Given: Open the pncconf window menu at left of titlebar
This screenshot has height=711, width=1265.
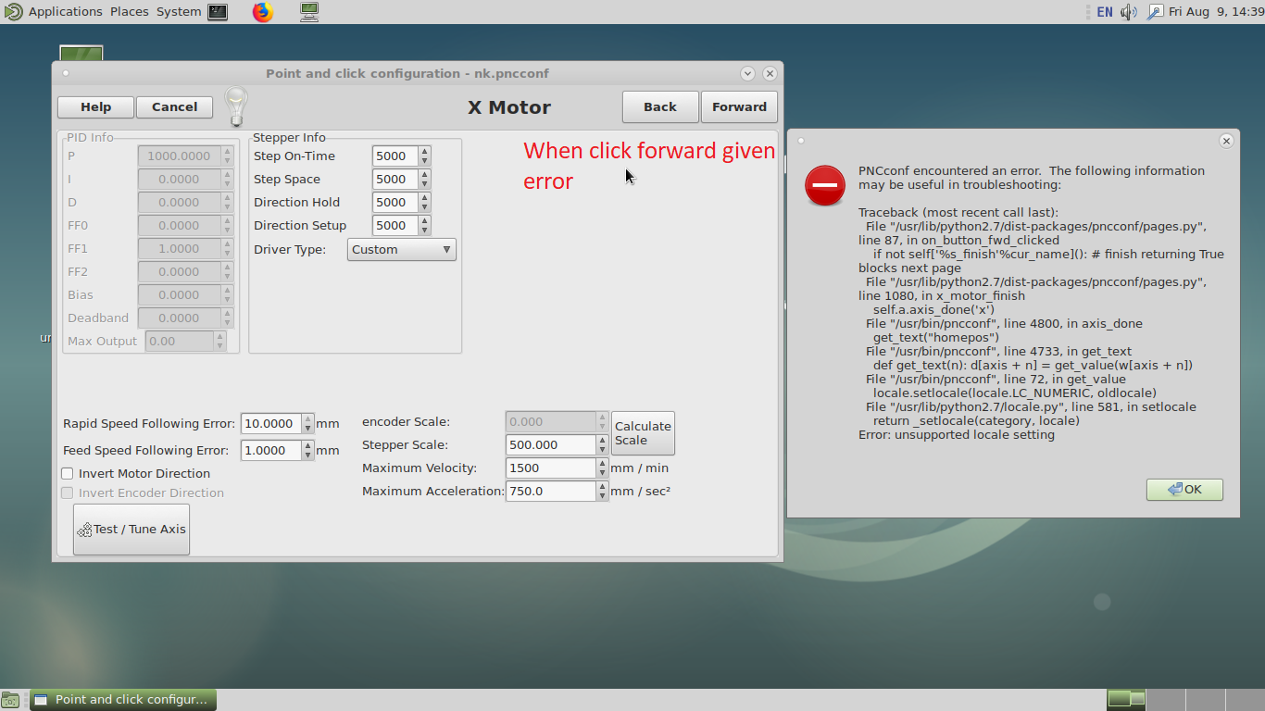Looking at the screenshot, I should point(66,73).
